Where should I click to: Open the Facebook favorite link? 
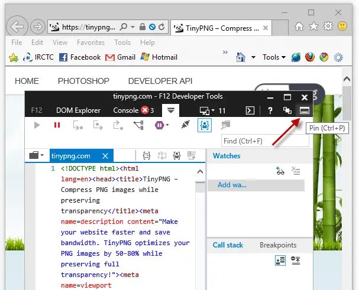[80, 57]
